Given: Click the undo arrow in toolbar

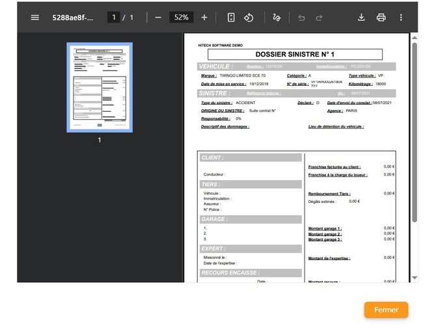Looking at the screenshot, I should point(301,18).
